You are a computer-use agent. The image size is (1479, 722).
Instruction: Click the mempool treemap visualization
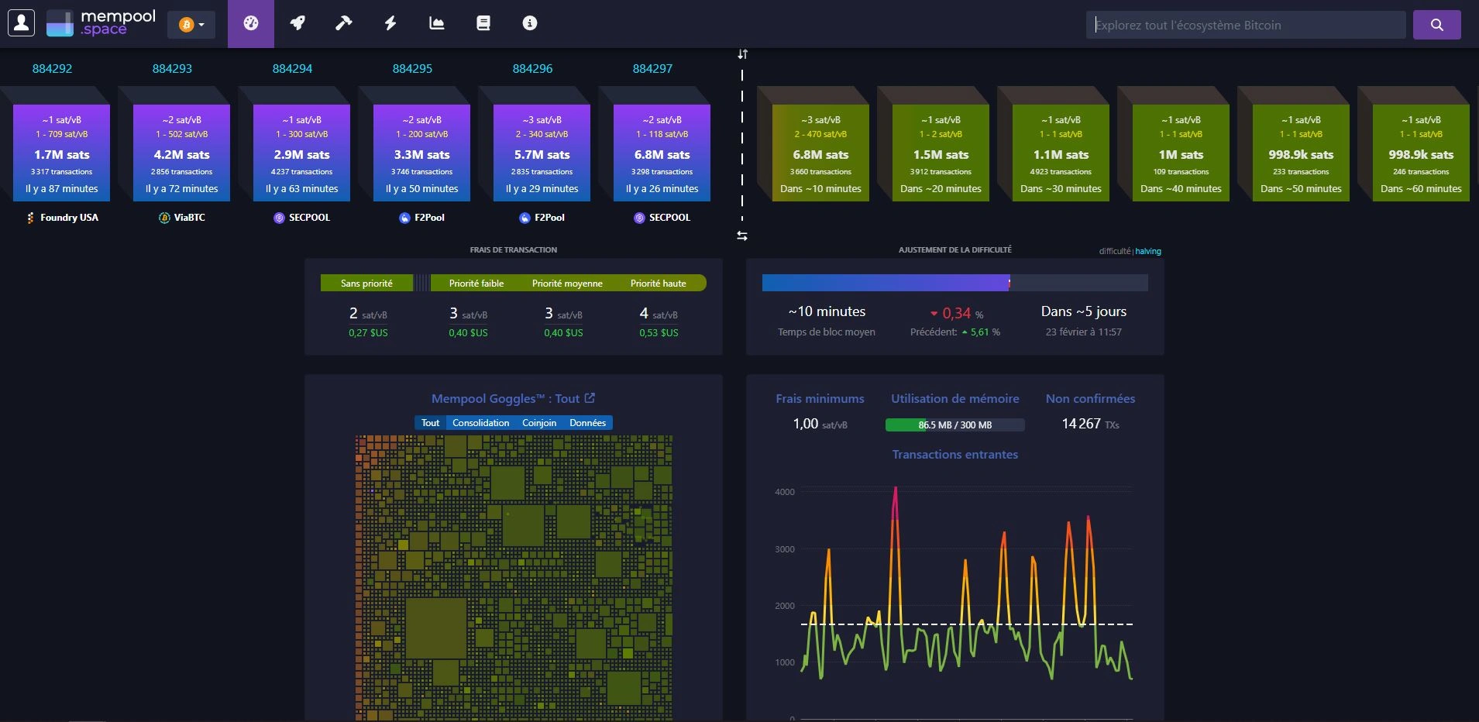pos(514,577)
